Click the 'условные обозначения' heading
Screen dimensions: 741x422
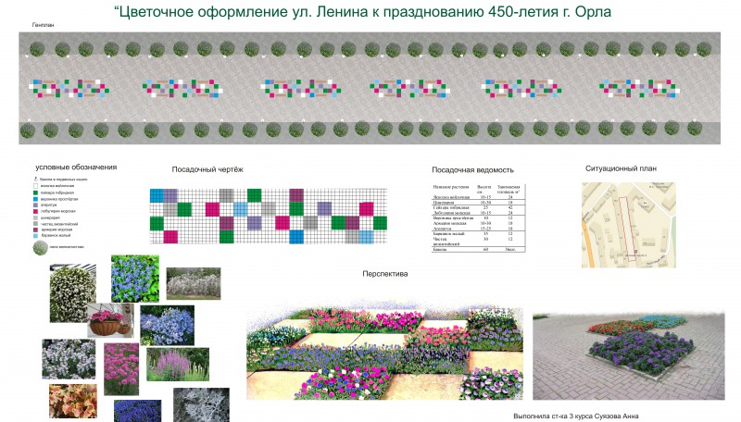pyautogui.click(x=76, y=168)
